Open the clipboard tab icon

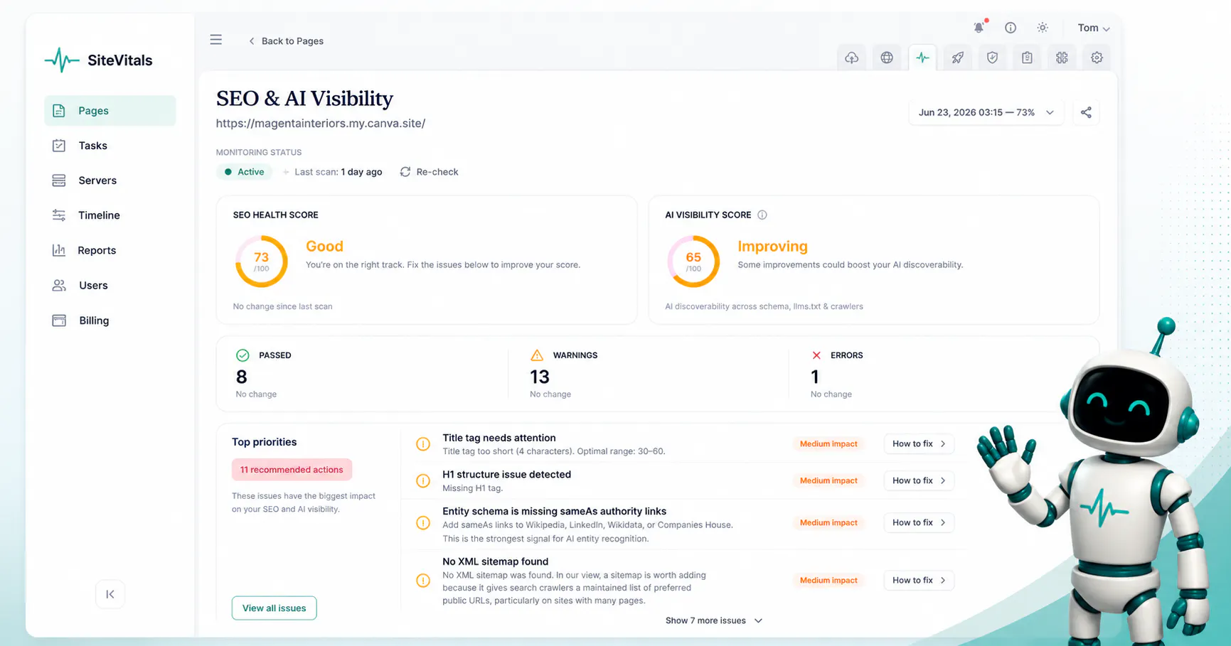point(1027,58)
